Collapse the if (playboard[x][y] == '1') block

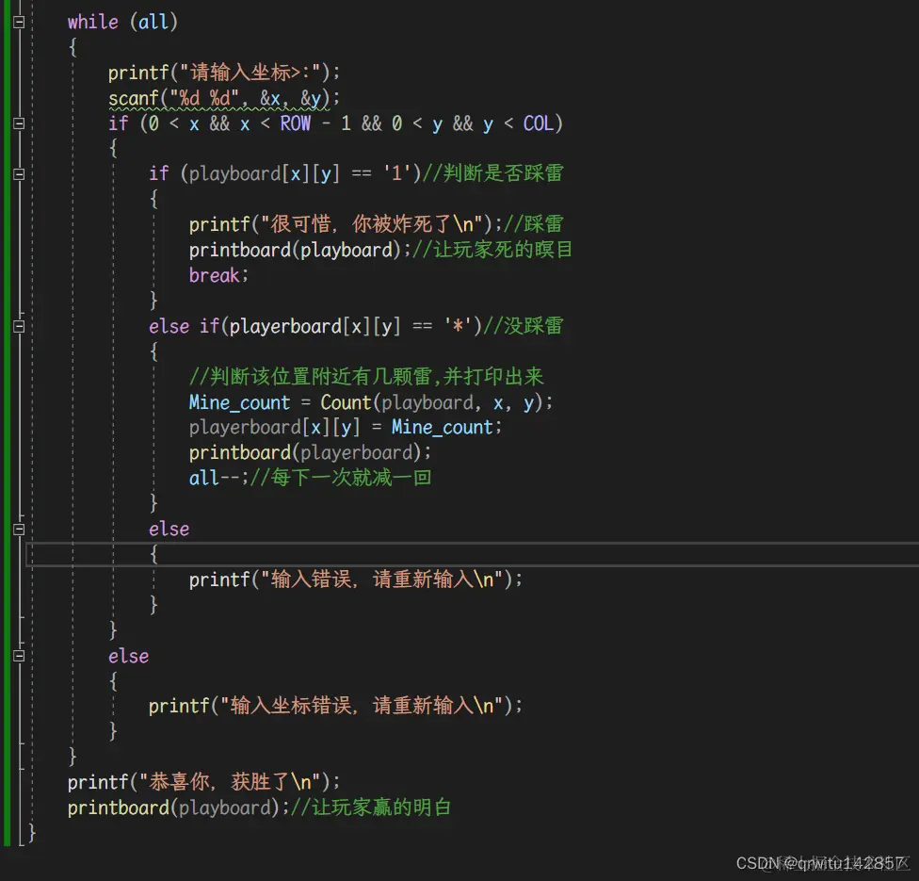[17, 173]
